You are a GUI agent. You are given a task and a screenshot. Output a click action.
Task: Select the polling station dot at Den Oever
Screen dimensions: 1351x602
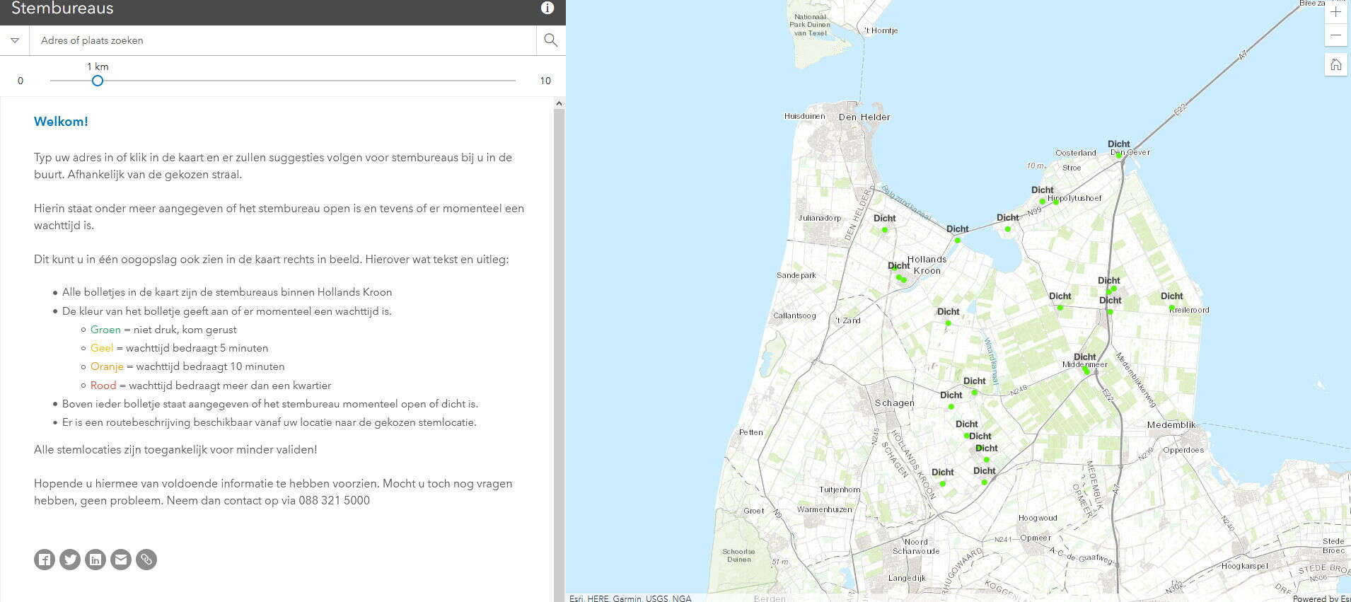pyautogui.click(x=1118, y=155)
